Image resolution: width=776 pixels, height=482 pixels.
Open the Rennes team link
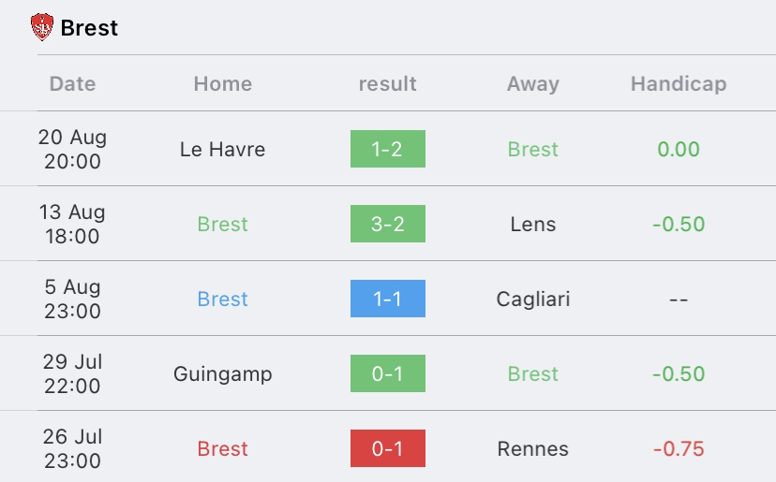pyautogui.click(x=533, y=449)
